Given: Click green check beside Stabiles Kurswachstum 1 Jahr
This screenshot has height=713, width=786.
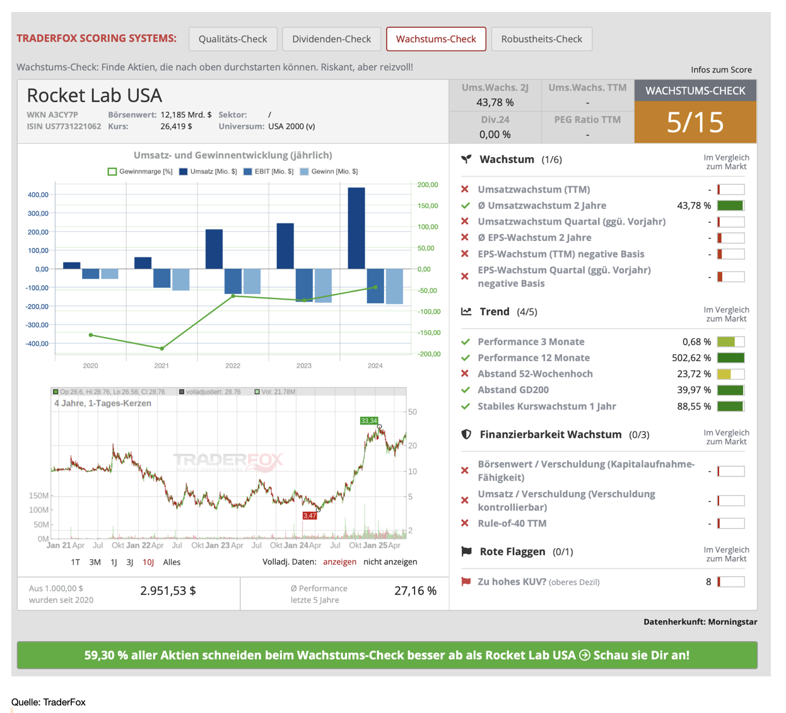Looking at the screenshot, I should [465, 406].
